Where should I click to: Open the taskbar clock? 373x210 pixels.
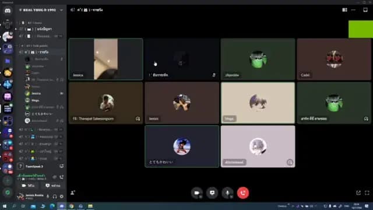click(x=356, y=206)
